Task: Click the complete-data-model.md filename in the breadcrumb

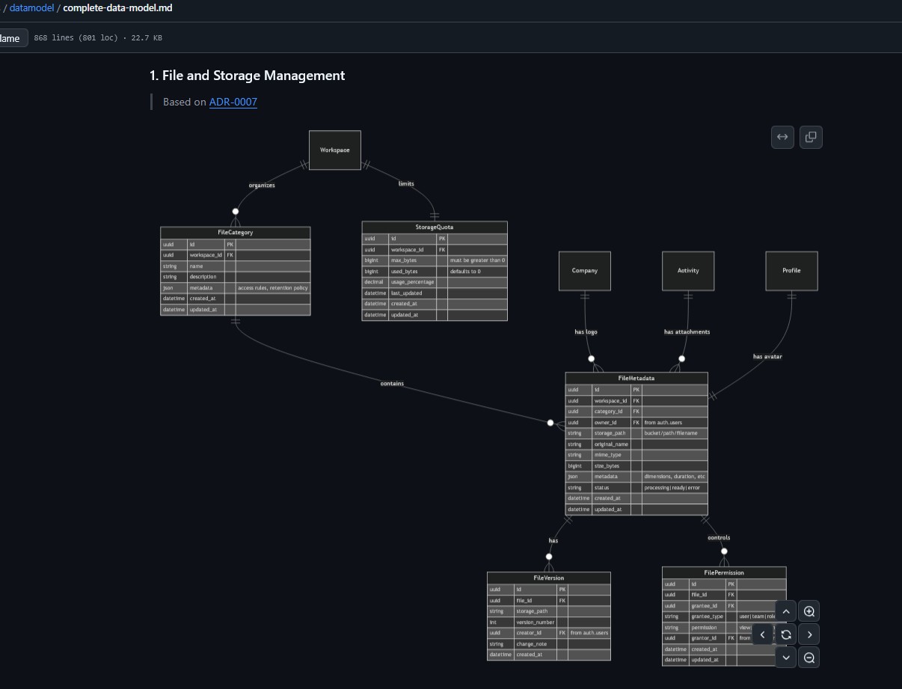Action: pyautogui.click(x=117, y=7)
